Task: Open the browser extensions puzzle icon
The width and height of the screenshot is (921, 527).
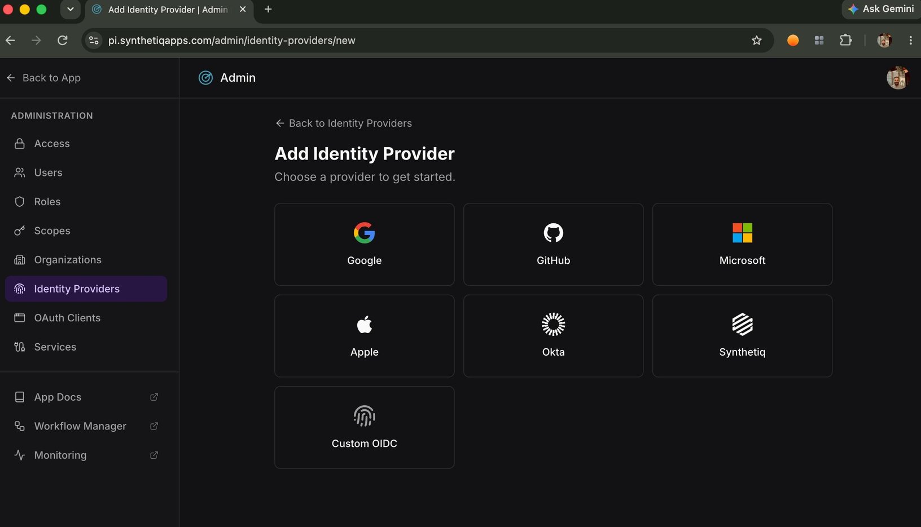Action: [x=845, y=41]
